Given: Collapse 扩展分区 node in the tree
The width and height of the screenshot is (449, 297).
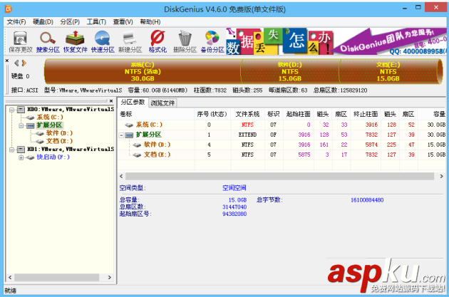Looking at the screenshot, I should pyautogui.click(x=21, y=125).
